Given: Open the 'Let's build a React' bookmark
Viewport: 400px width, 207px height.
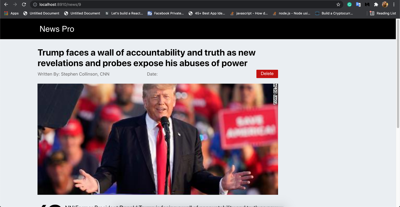Looking at the screenshot, I should [124, 13].
